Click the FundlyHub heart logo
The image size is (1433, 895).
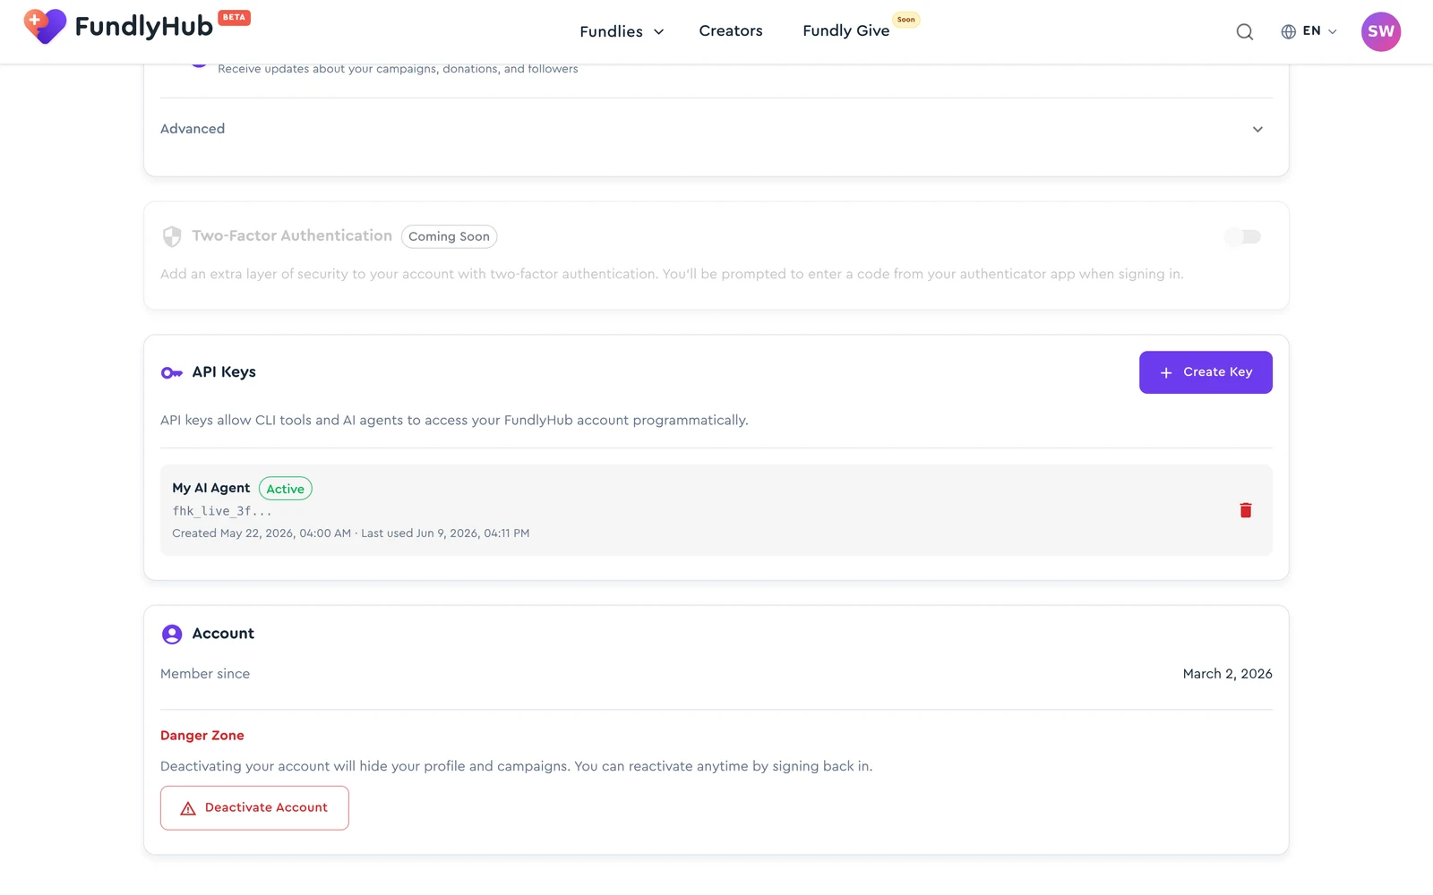(45, 27)
